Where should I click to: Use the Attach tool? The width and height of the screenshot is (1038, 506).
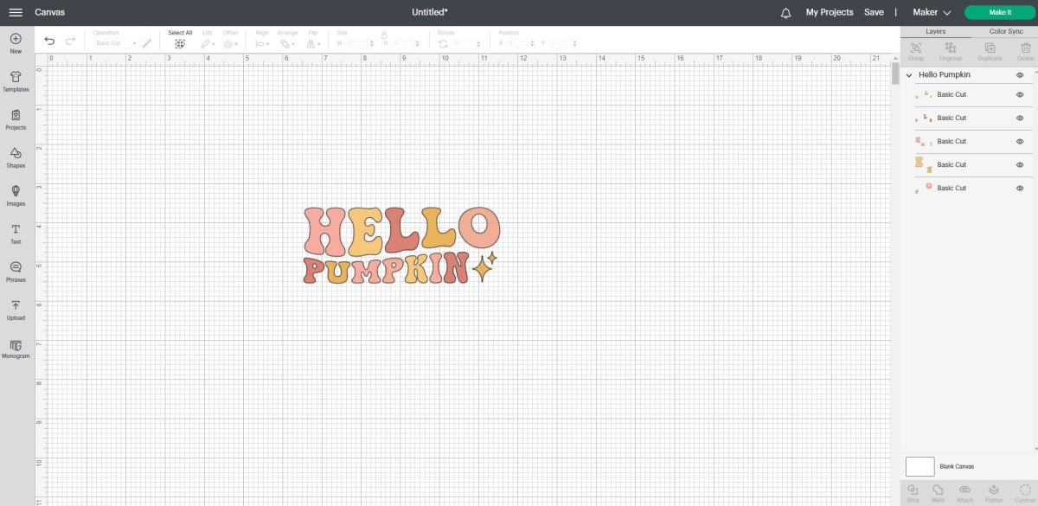coord(964,493)
